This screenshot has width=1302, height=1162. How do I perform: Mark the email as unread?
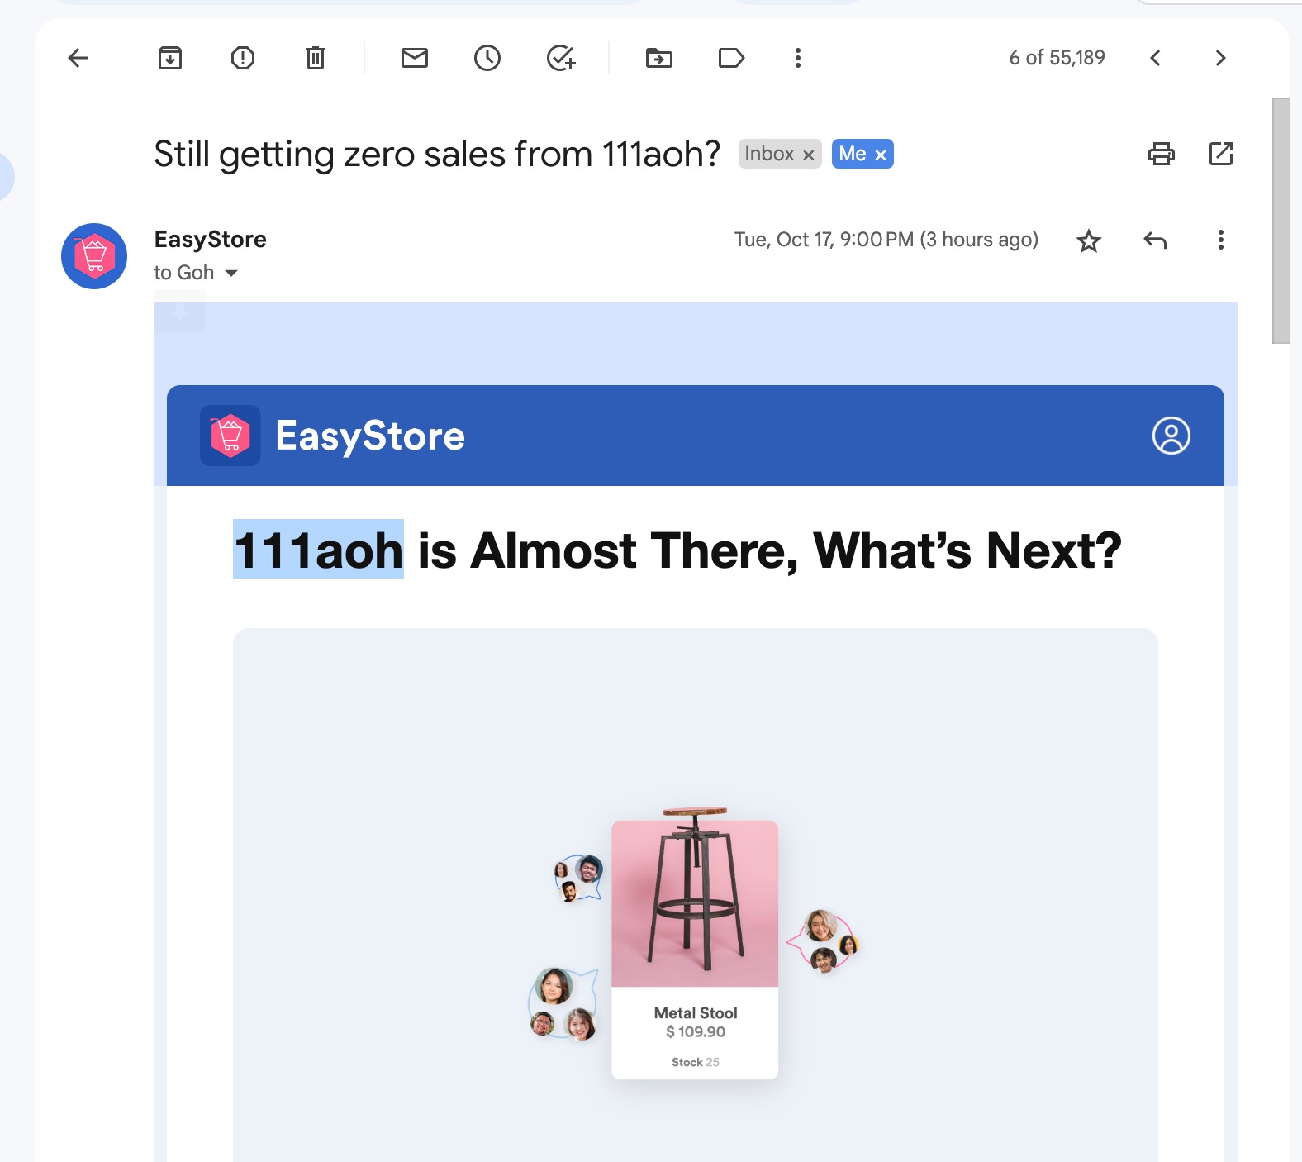(415, 58)
